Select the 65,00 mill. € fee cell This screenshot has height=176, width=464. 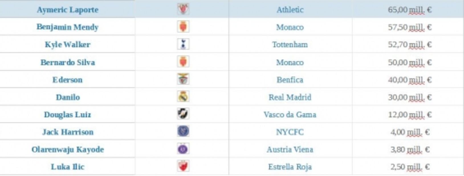point(410,10)
